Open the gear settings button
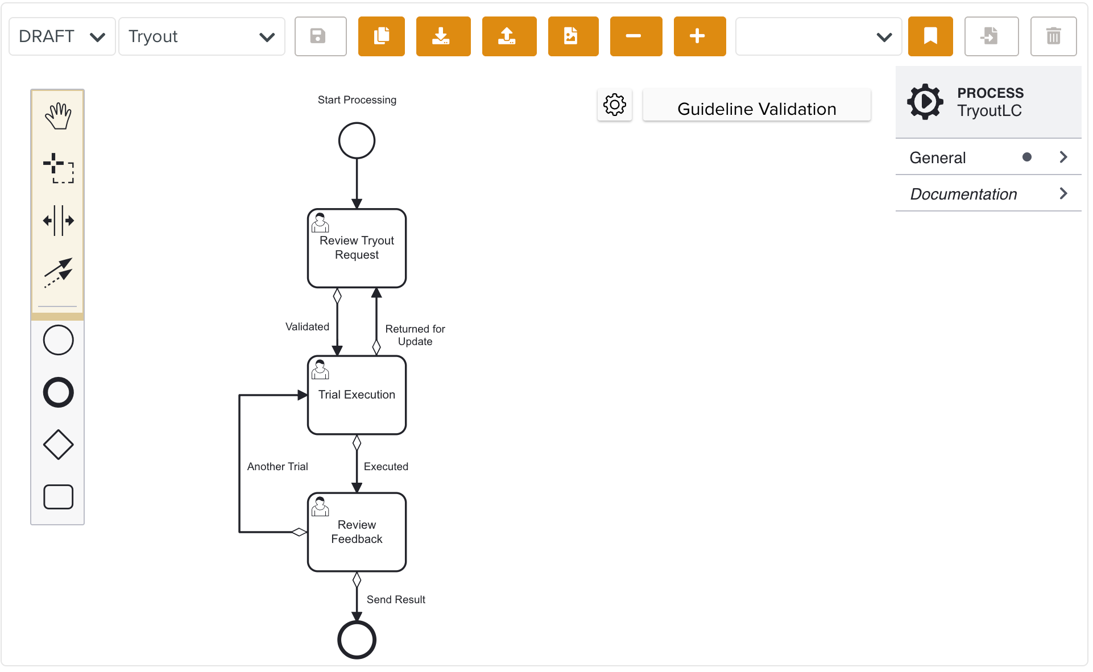This screenshot has height=672, width=1093. (614, 105)
